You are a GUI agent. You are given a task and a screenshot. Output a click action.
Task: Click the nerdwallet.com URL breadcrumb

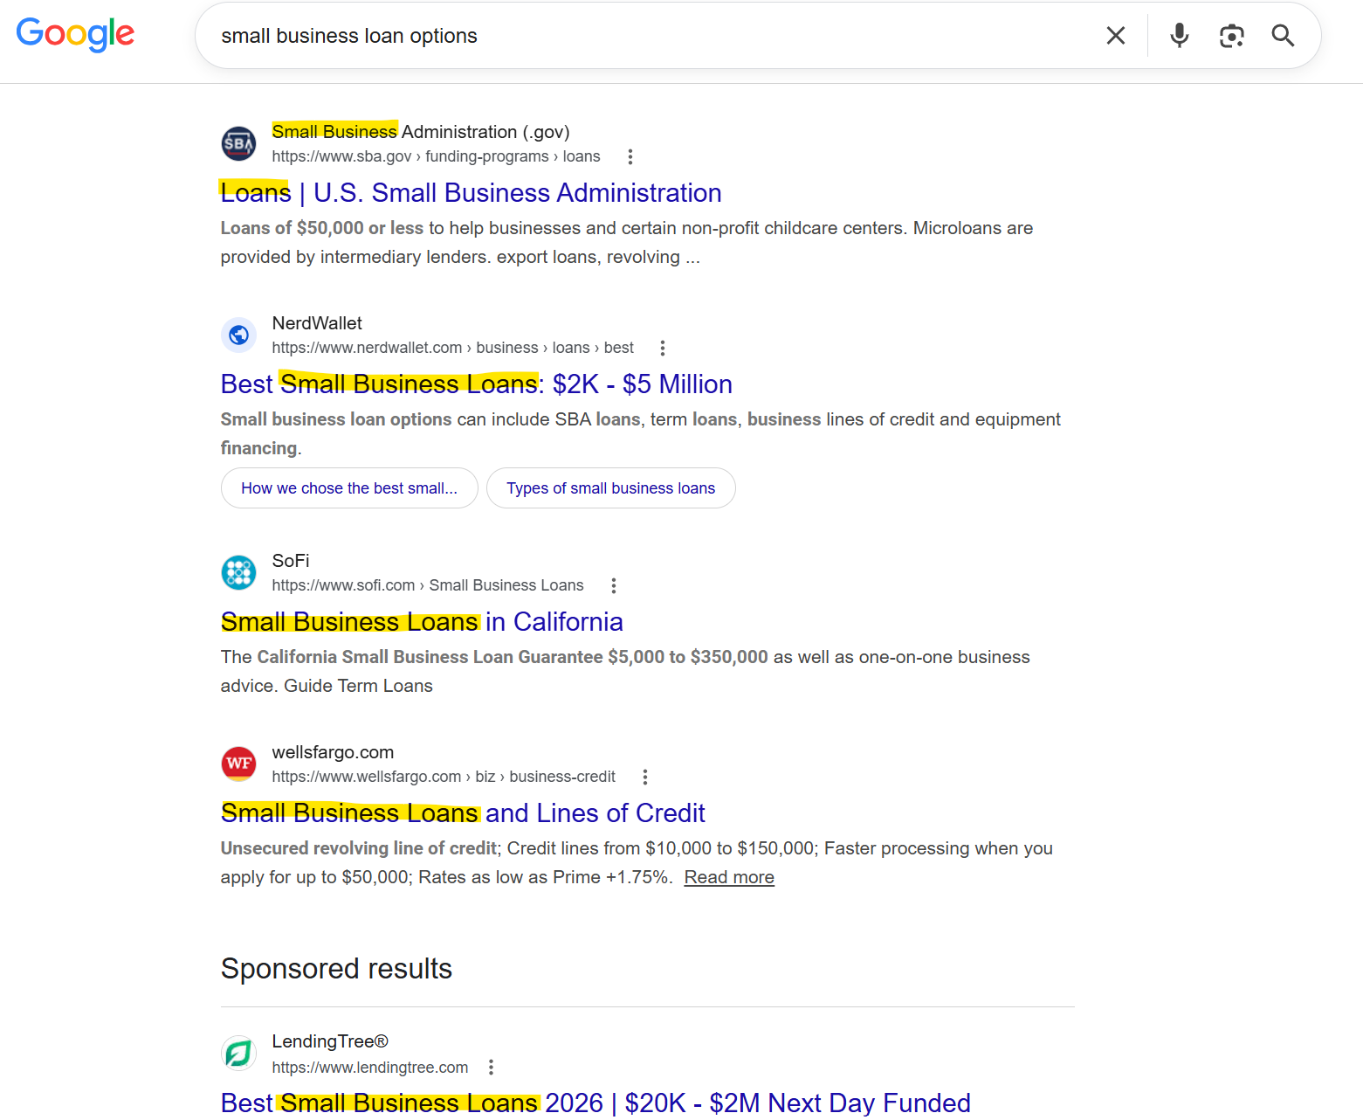coord(452,348)
